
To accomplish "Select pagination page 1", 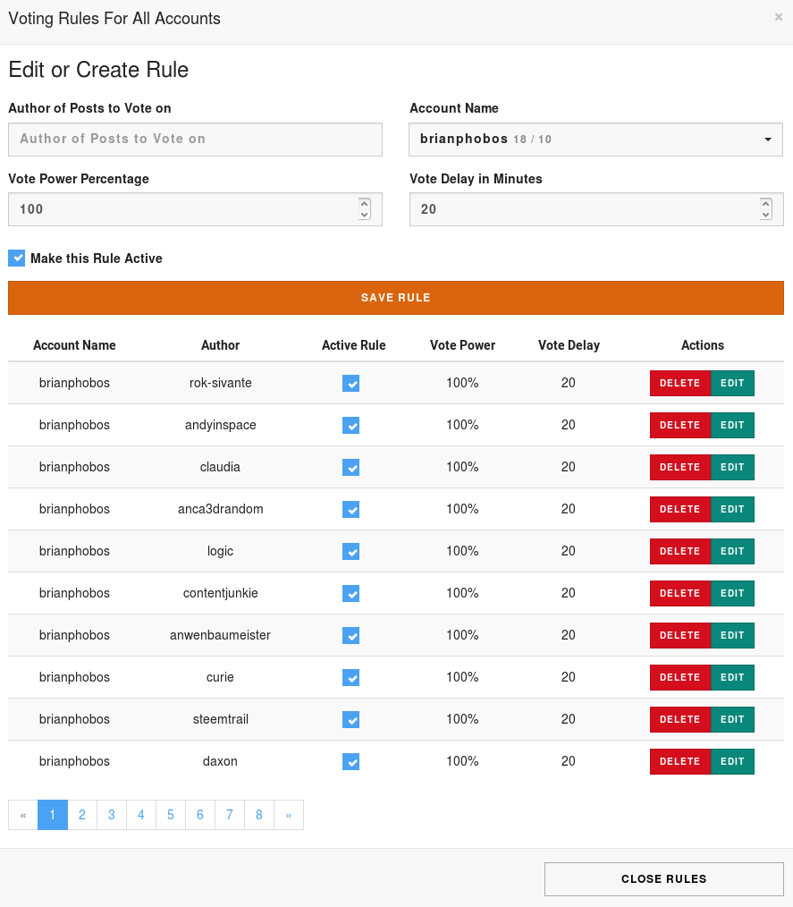I will click(53, 815).
